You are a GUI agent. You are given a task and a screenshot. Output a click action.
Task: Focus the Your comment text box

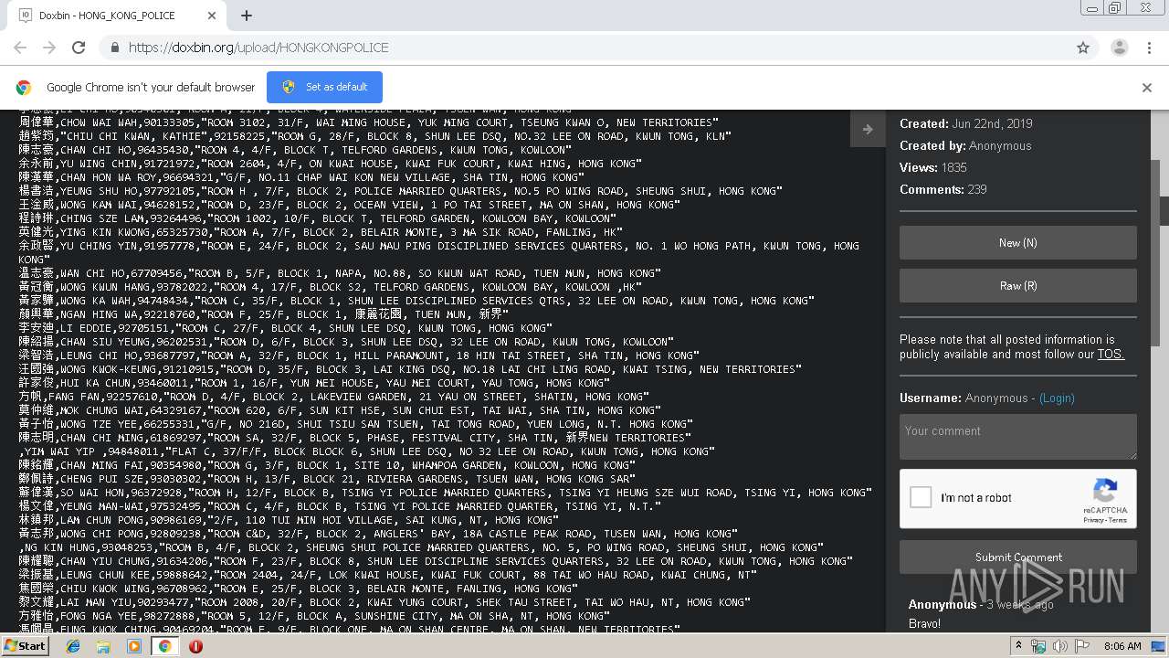1018,436
